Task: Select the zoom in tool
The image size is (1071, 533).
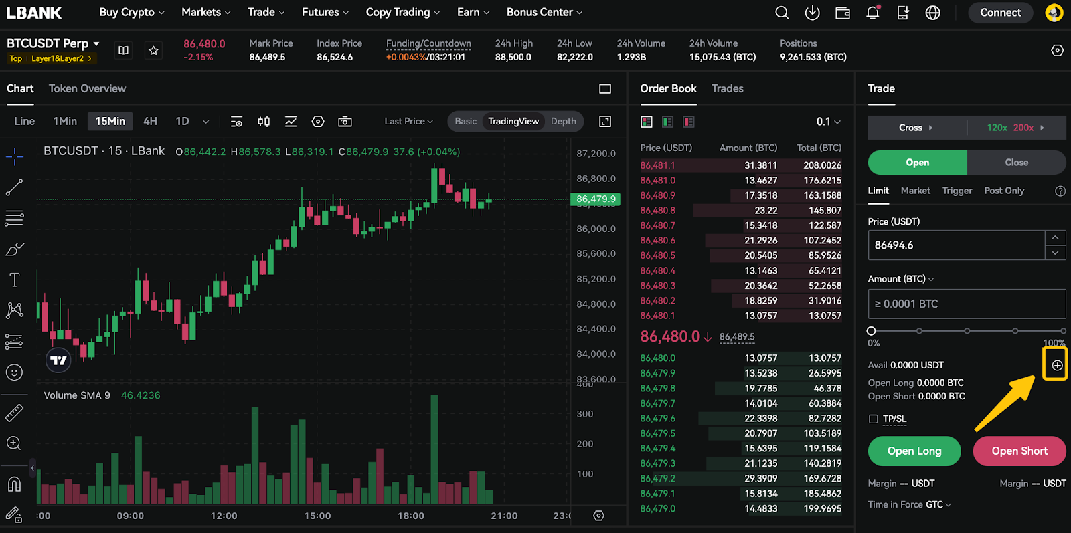Action: coord(14,443)
